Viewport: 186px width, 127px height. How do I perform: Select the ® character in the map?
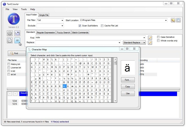(88, 75)
